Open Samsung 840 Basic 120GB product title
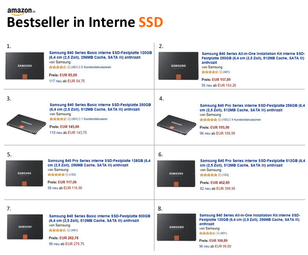The height and width of the screenshot is (255, 308). (100, 55)
